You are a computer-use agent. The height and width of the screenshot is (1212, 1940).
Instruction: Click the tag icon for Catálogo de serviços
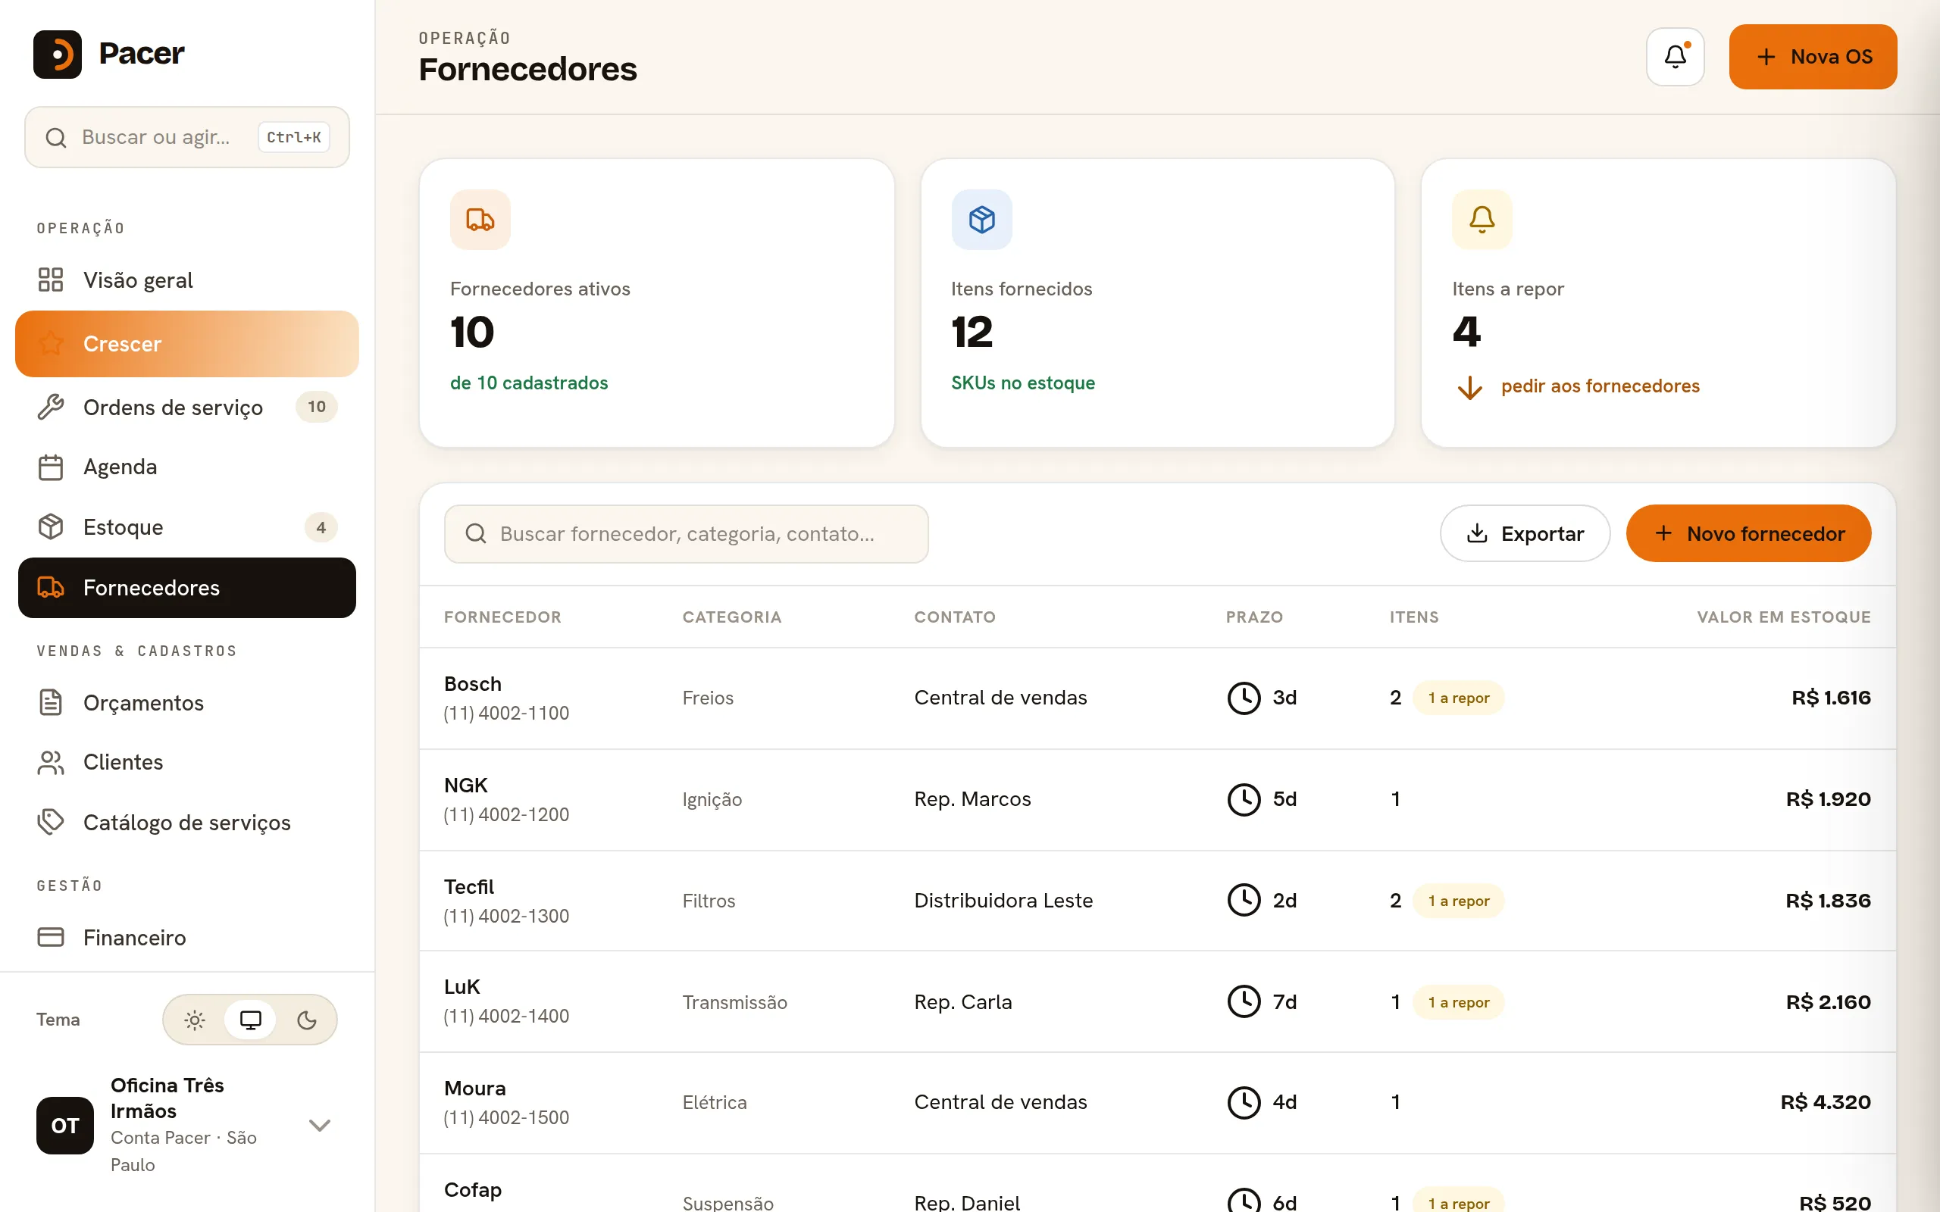coord(51,822)
